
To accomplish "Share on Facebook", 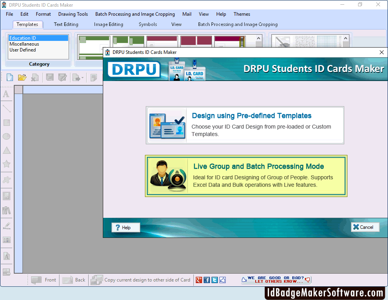I will (207, 280).
